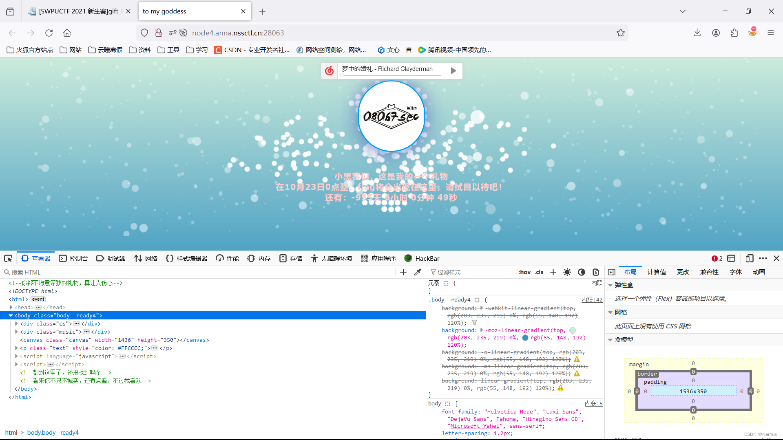Toggle responsive design mode
This screenshot has width=783, height=440.
[x=750, y=258]
